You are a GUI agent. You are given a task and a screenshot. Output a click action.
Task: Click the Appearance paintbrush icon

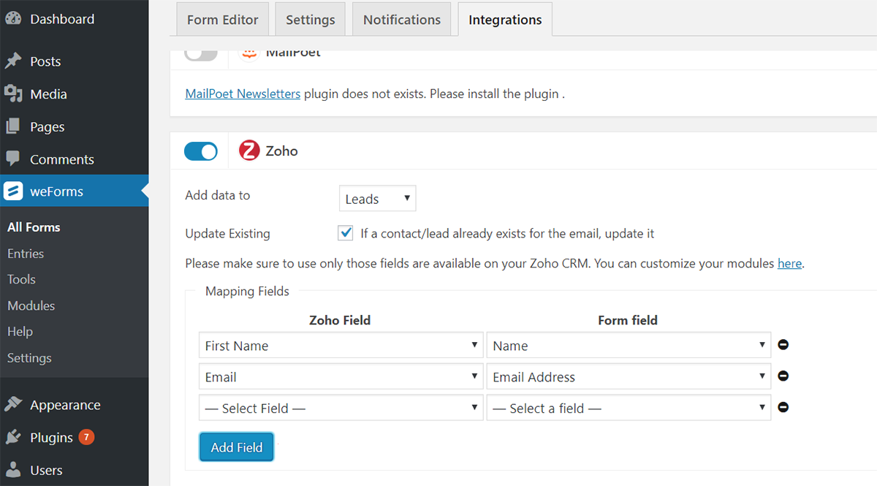click(x=13, y=405)
